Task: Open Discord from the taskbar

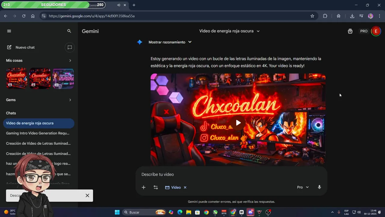Action: (250, 212)
